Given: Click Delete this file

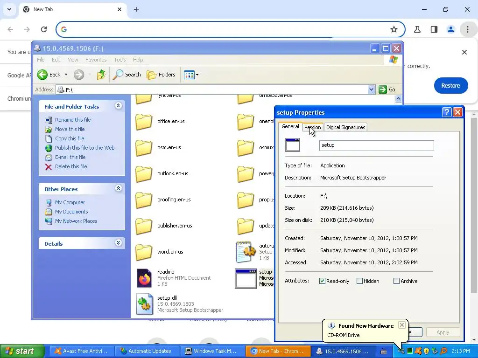Looking at the screenshot, I should (71, 166).
